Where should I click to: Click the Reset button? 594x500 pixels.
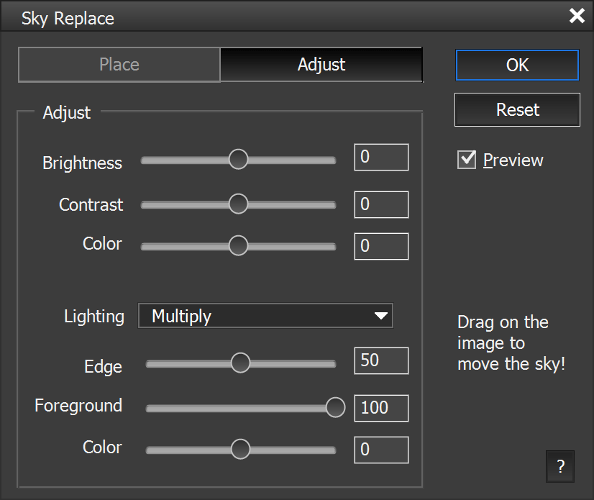(x=517, y=109)
